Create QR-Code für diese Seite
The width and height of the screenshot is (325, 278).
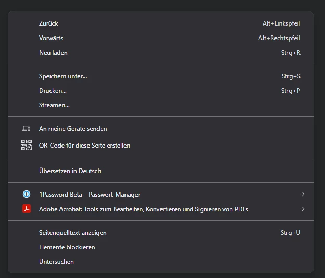coord(84,146)
